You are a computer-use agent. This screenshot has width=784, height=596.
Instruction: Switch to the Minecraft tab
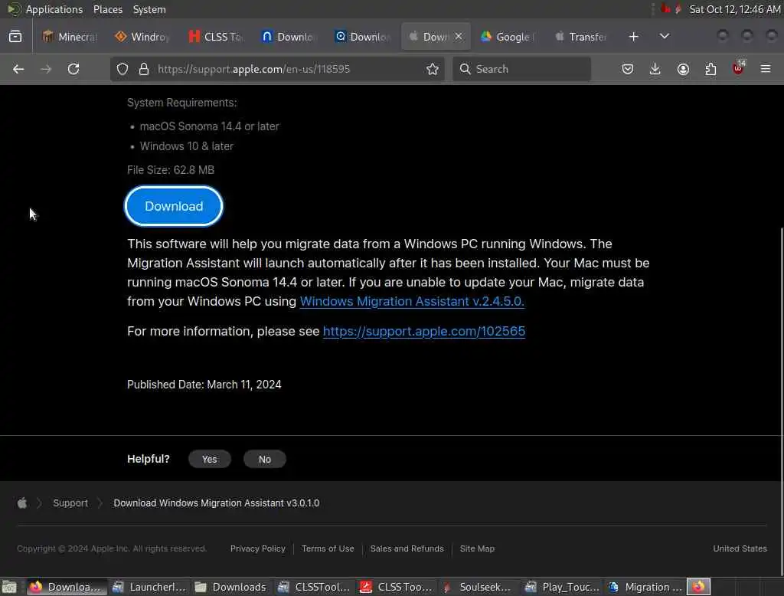tap(70, 37)
